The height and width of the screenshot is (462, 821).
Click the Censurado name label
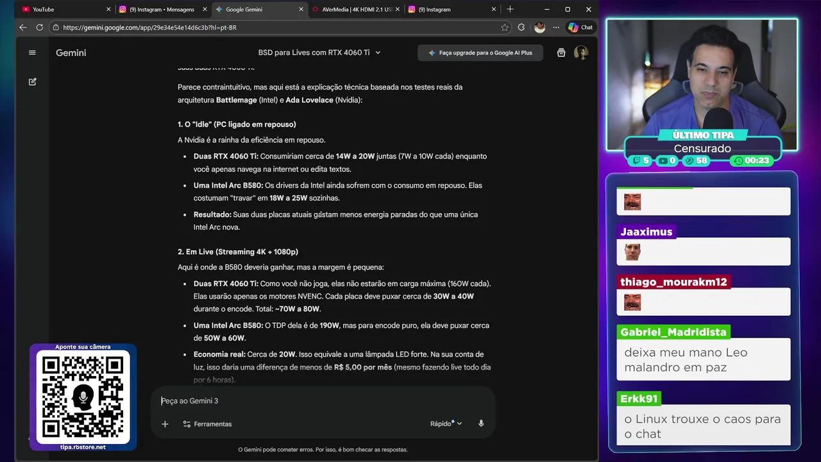702,148
